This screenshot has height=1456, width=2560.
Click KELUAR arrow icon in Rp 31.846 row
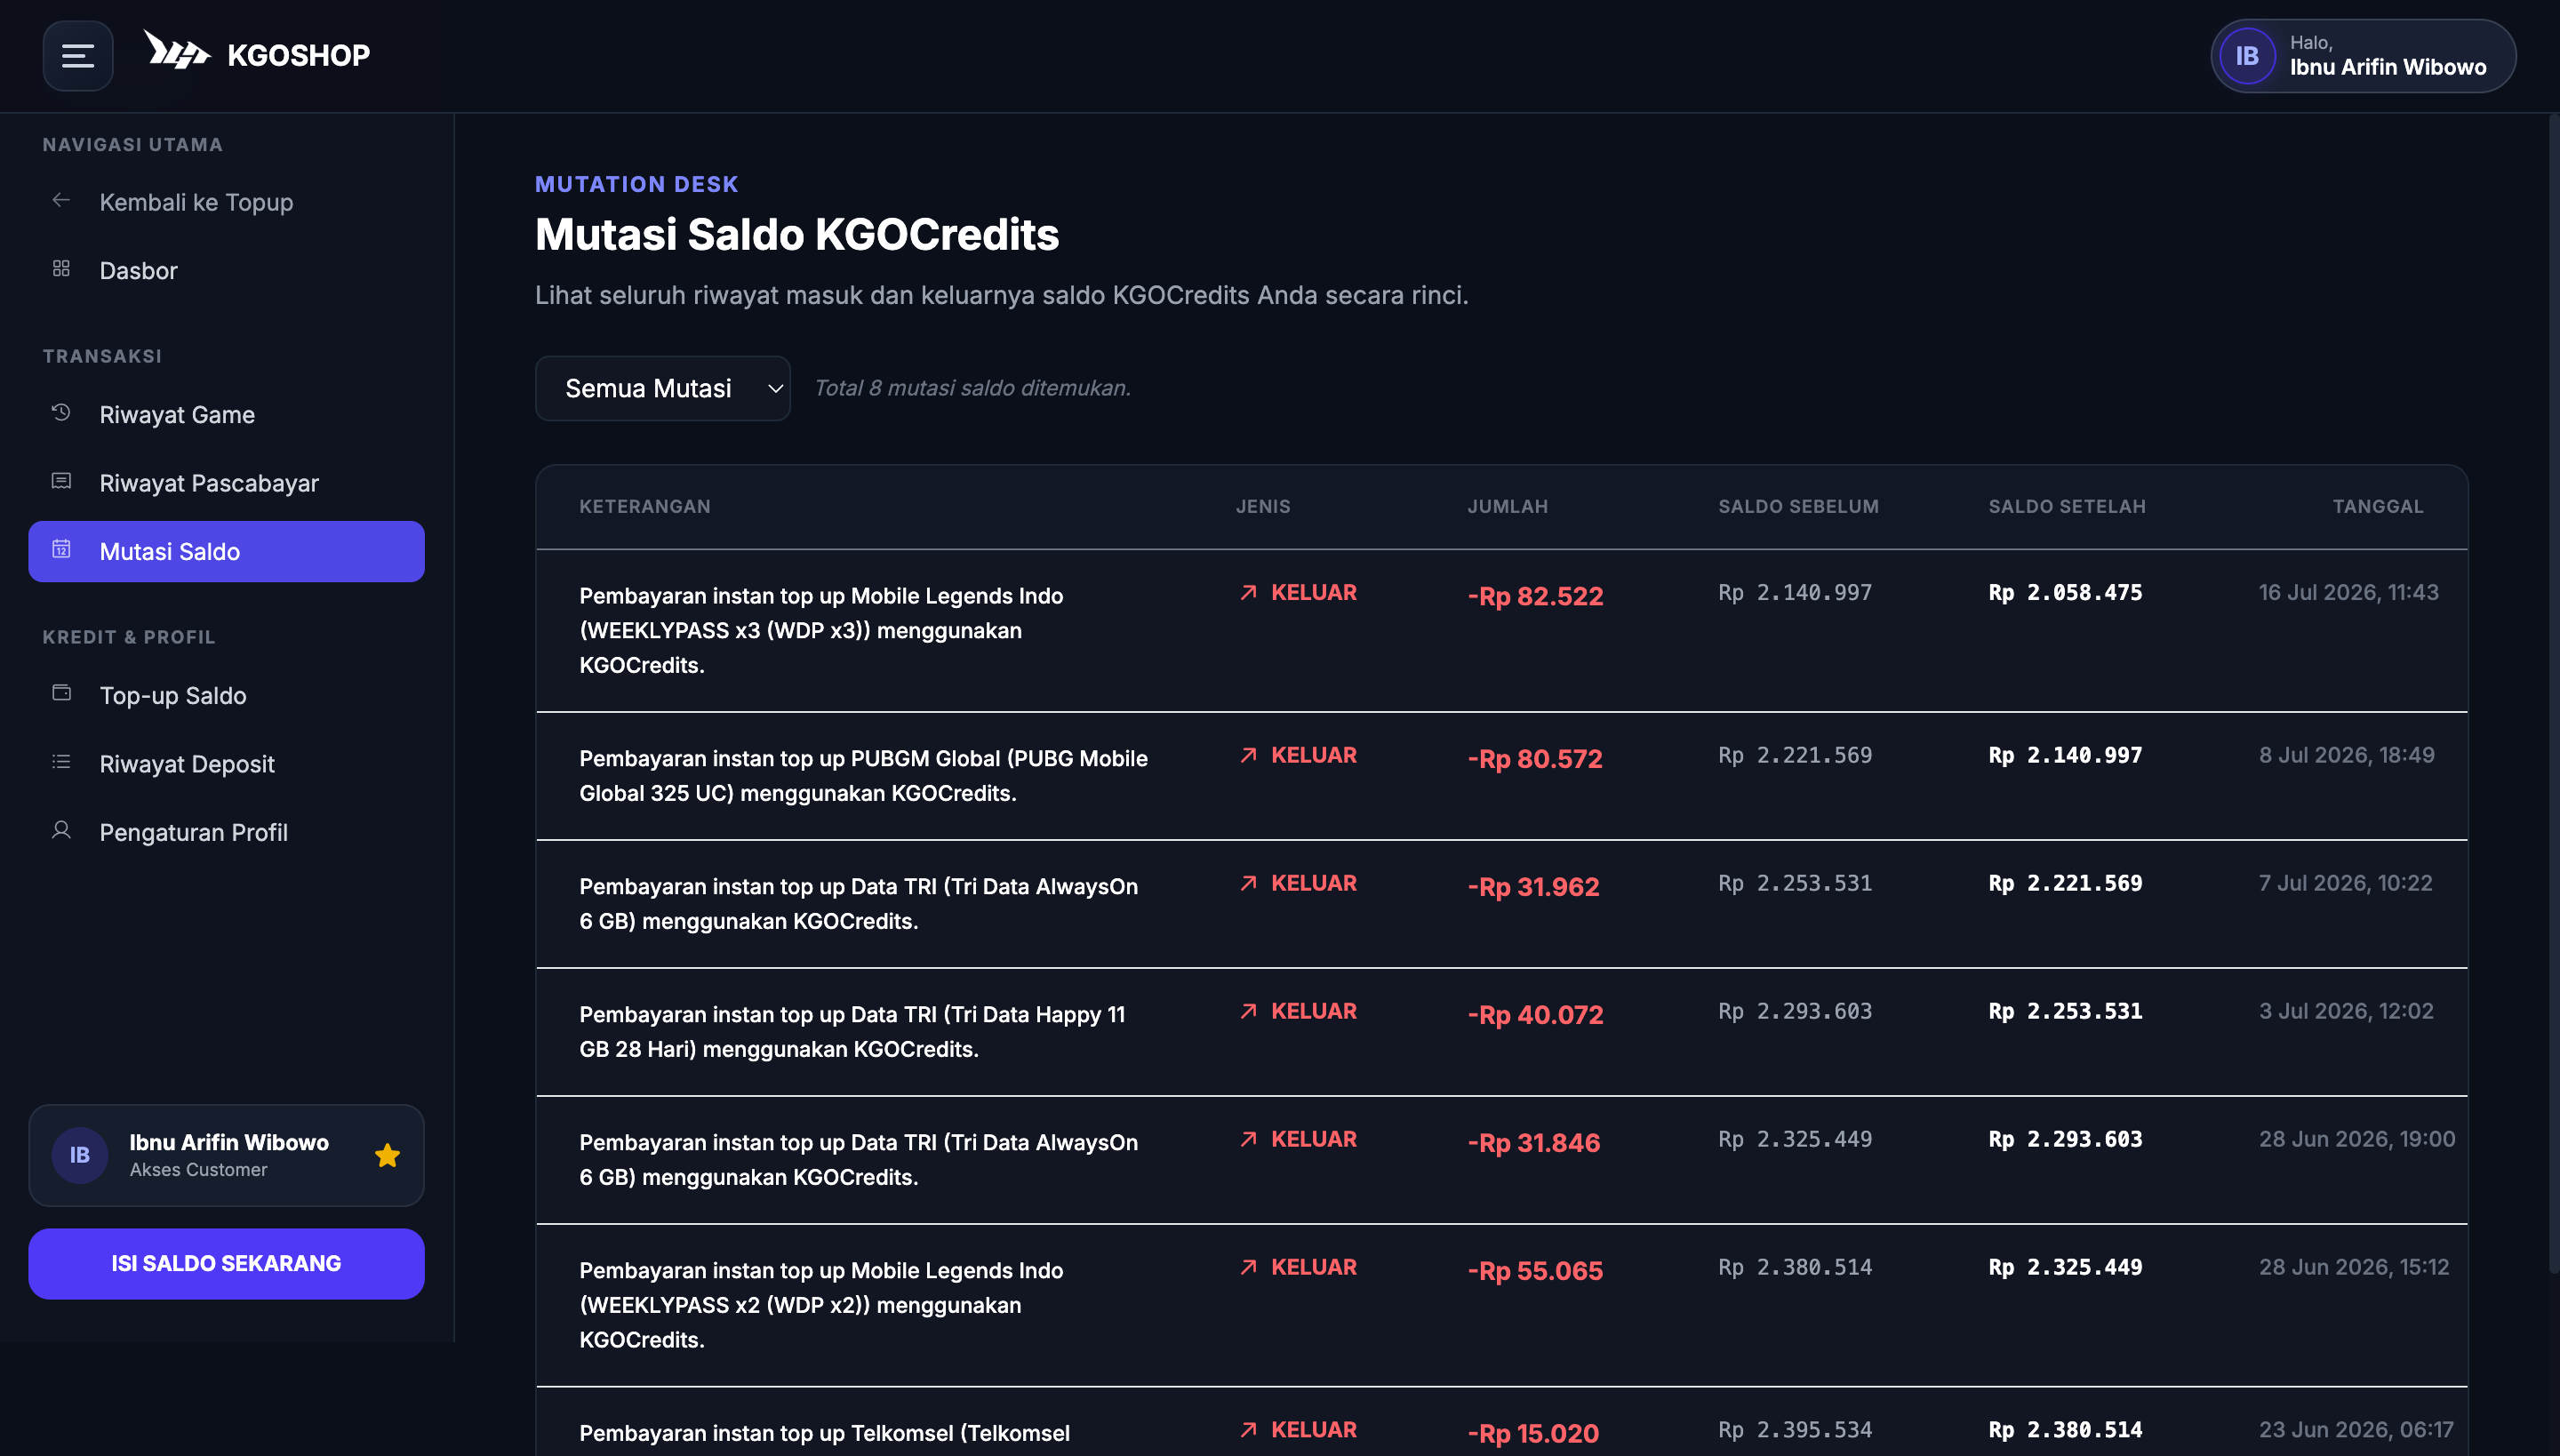[x=1248, y=1140]
